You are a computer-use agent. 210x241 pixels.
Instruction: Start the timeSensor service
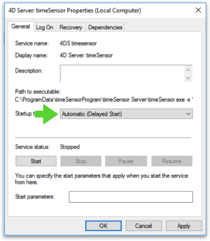36,161
